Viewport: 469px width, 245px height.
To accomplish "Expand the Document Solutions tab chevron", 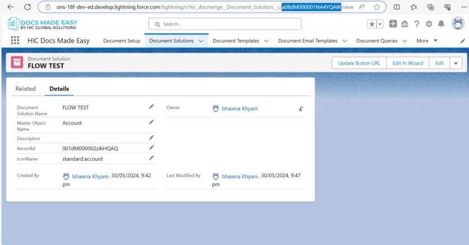I will click(201, 41).
